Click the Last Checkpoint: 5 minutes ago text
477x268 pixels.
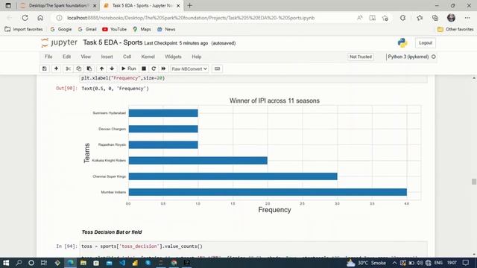tap(176, 43)
